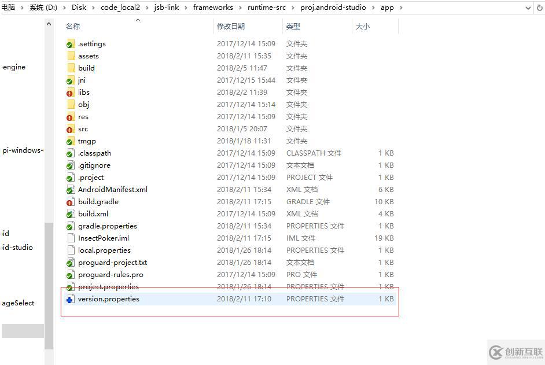545x365 pixels.
Task: Click the project.properties file icon
Action: point(71,287)
